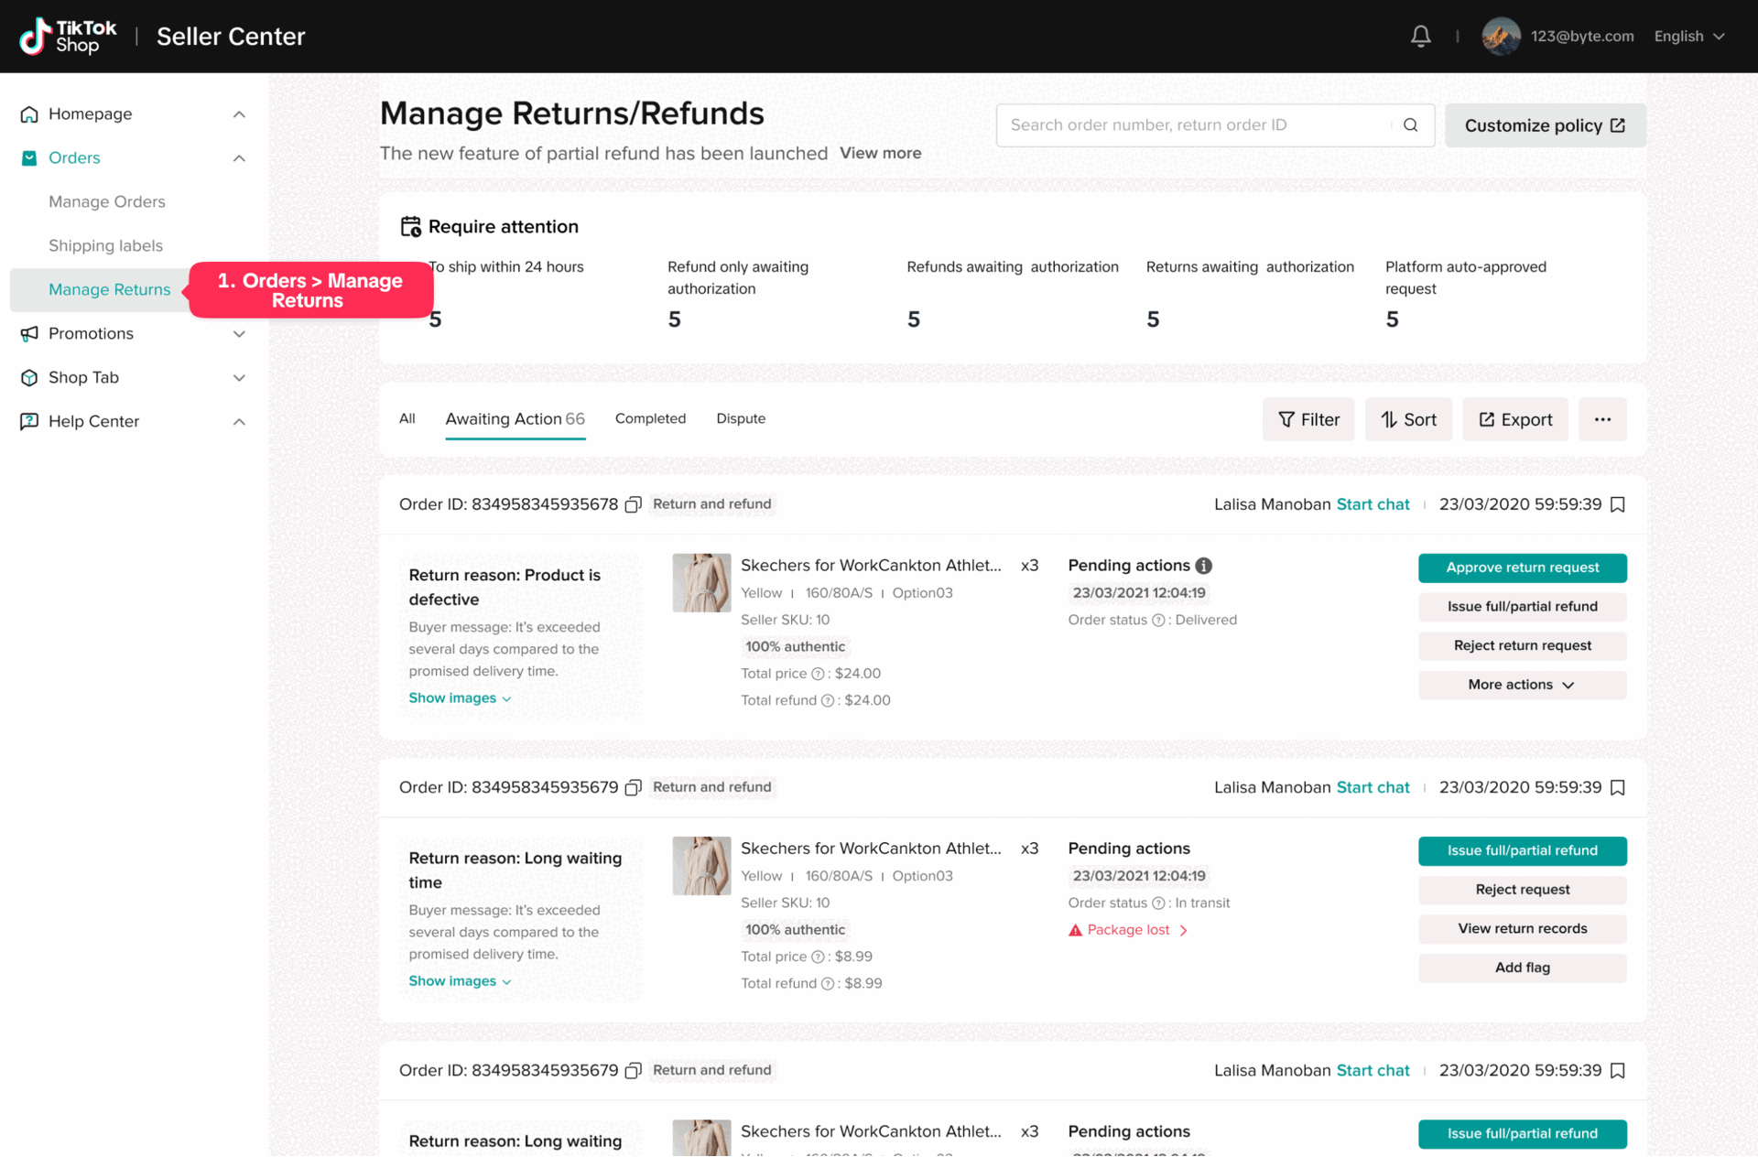
Task: Click the search magnifier icon
Action: click(x=1410, y=125)
